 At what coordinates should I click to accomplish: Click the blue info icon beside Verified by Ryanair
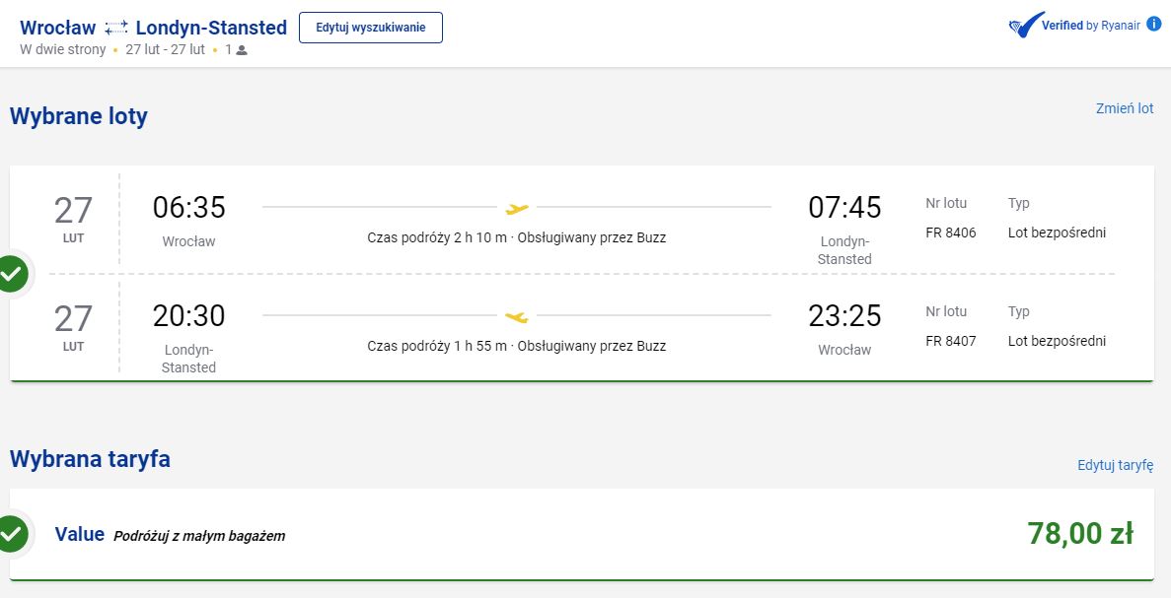pyautogui.click(x=1154, y=24)
